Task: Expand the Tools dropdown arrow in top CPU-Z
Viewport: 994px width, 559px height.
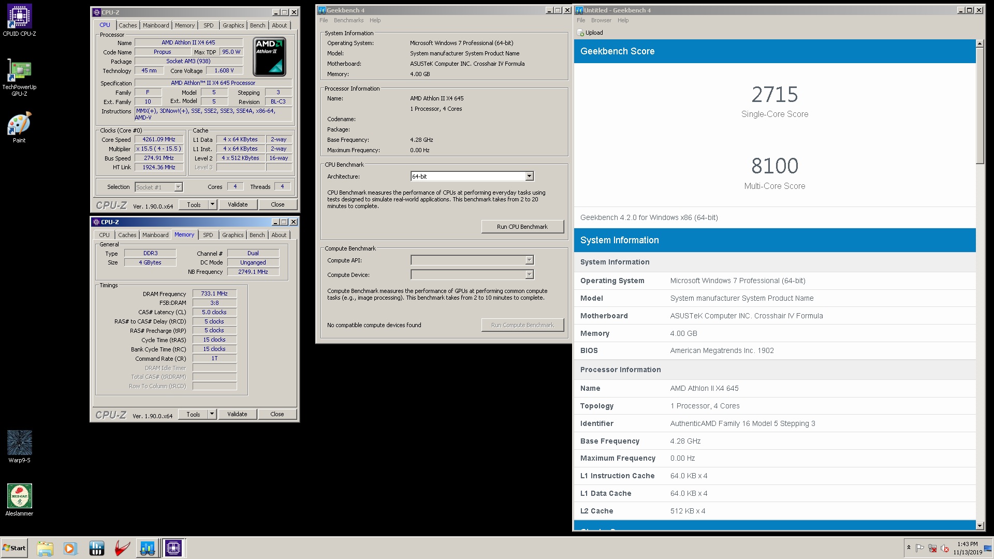Action: (212, 205)
